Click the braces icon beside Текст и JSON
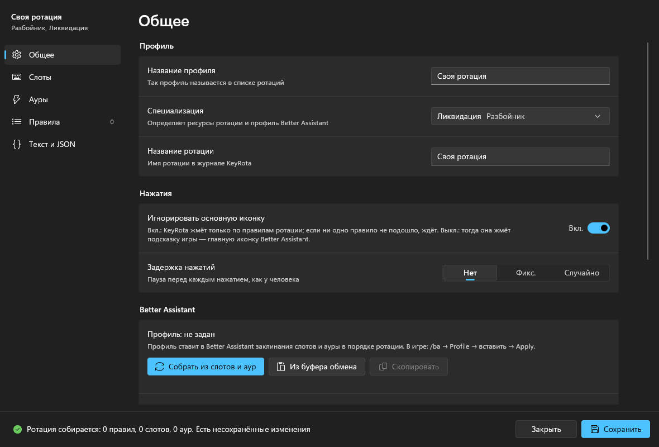659x447 pixels. [17, 144]
